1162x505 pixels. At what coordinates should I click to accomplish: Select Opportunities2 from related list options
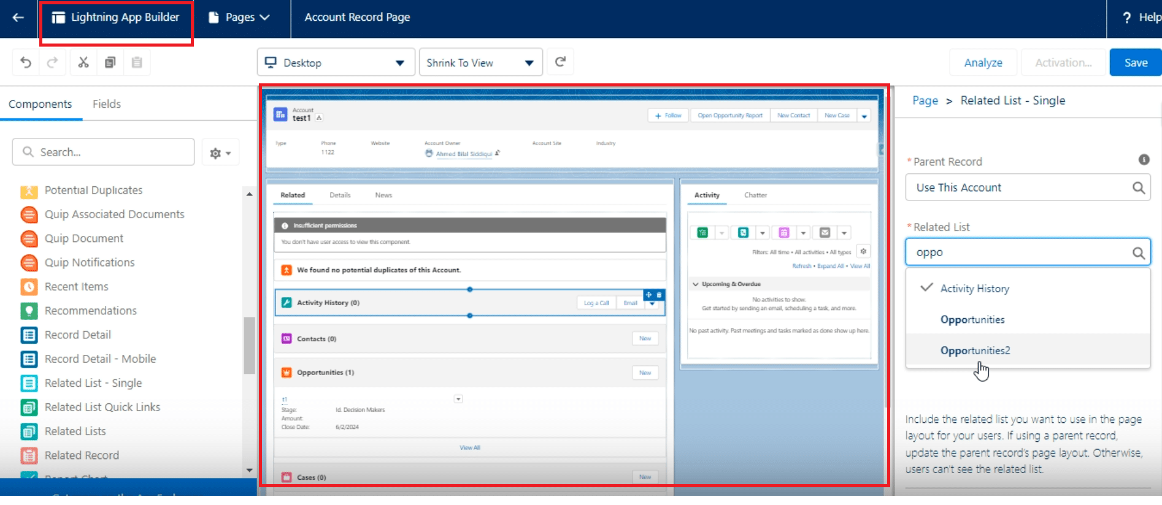[975, 351]
